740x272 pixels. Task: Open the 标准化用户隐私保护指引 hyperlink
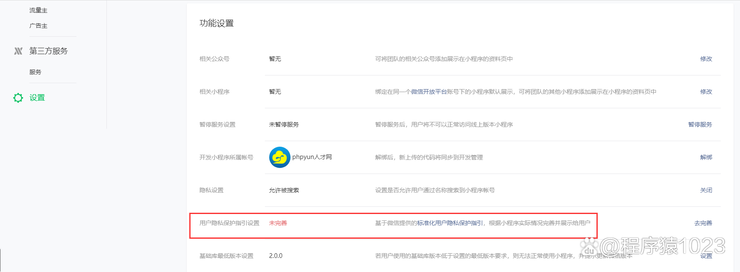pyautogui.click(x=450, y=223)
